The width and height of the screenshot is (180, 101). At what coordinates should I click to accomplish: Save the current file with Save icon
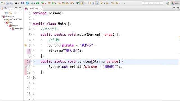click(7, 3)
